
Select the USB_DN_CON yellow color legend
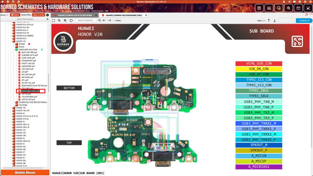click(259, 69)
